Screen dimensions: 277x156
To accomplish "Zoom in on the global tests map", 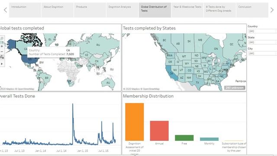I will [2, 46].
